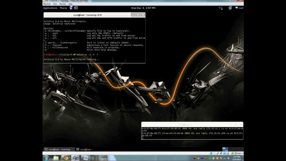Open Windows Explorer from taskbar
This screenshot has width=286, height=161.
[x=56, y=158]
